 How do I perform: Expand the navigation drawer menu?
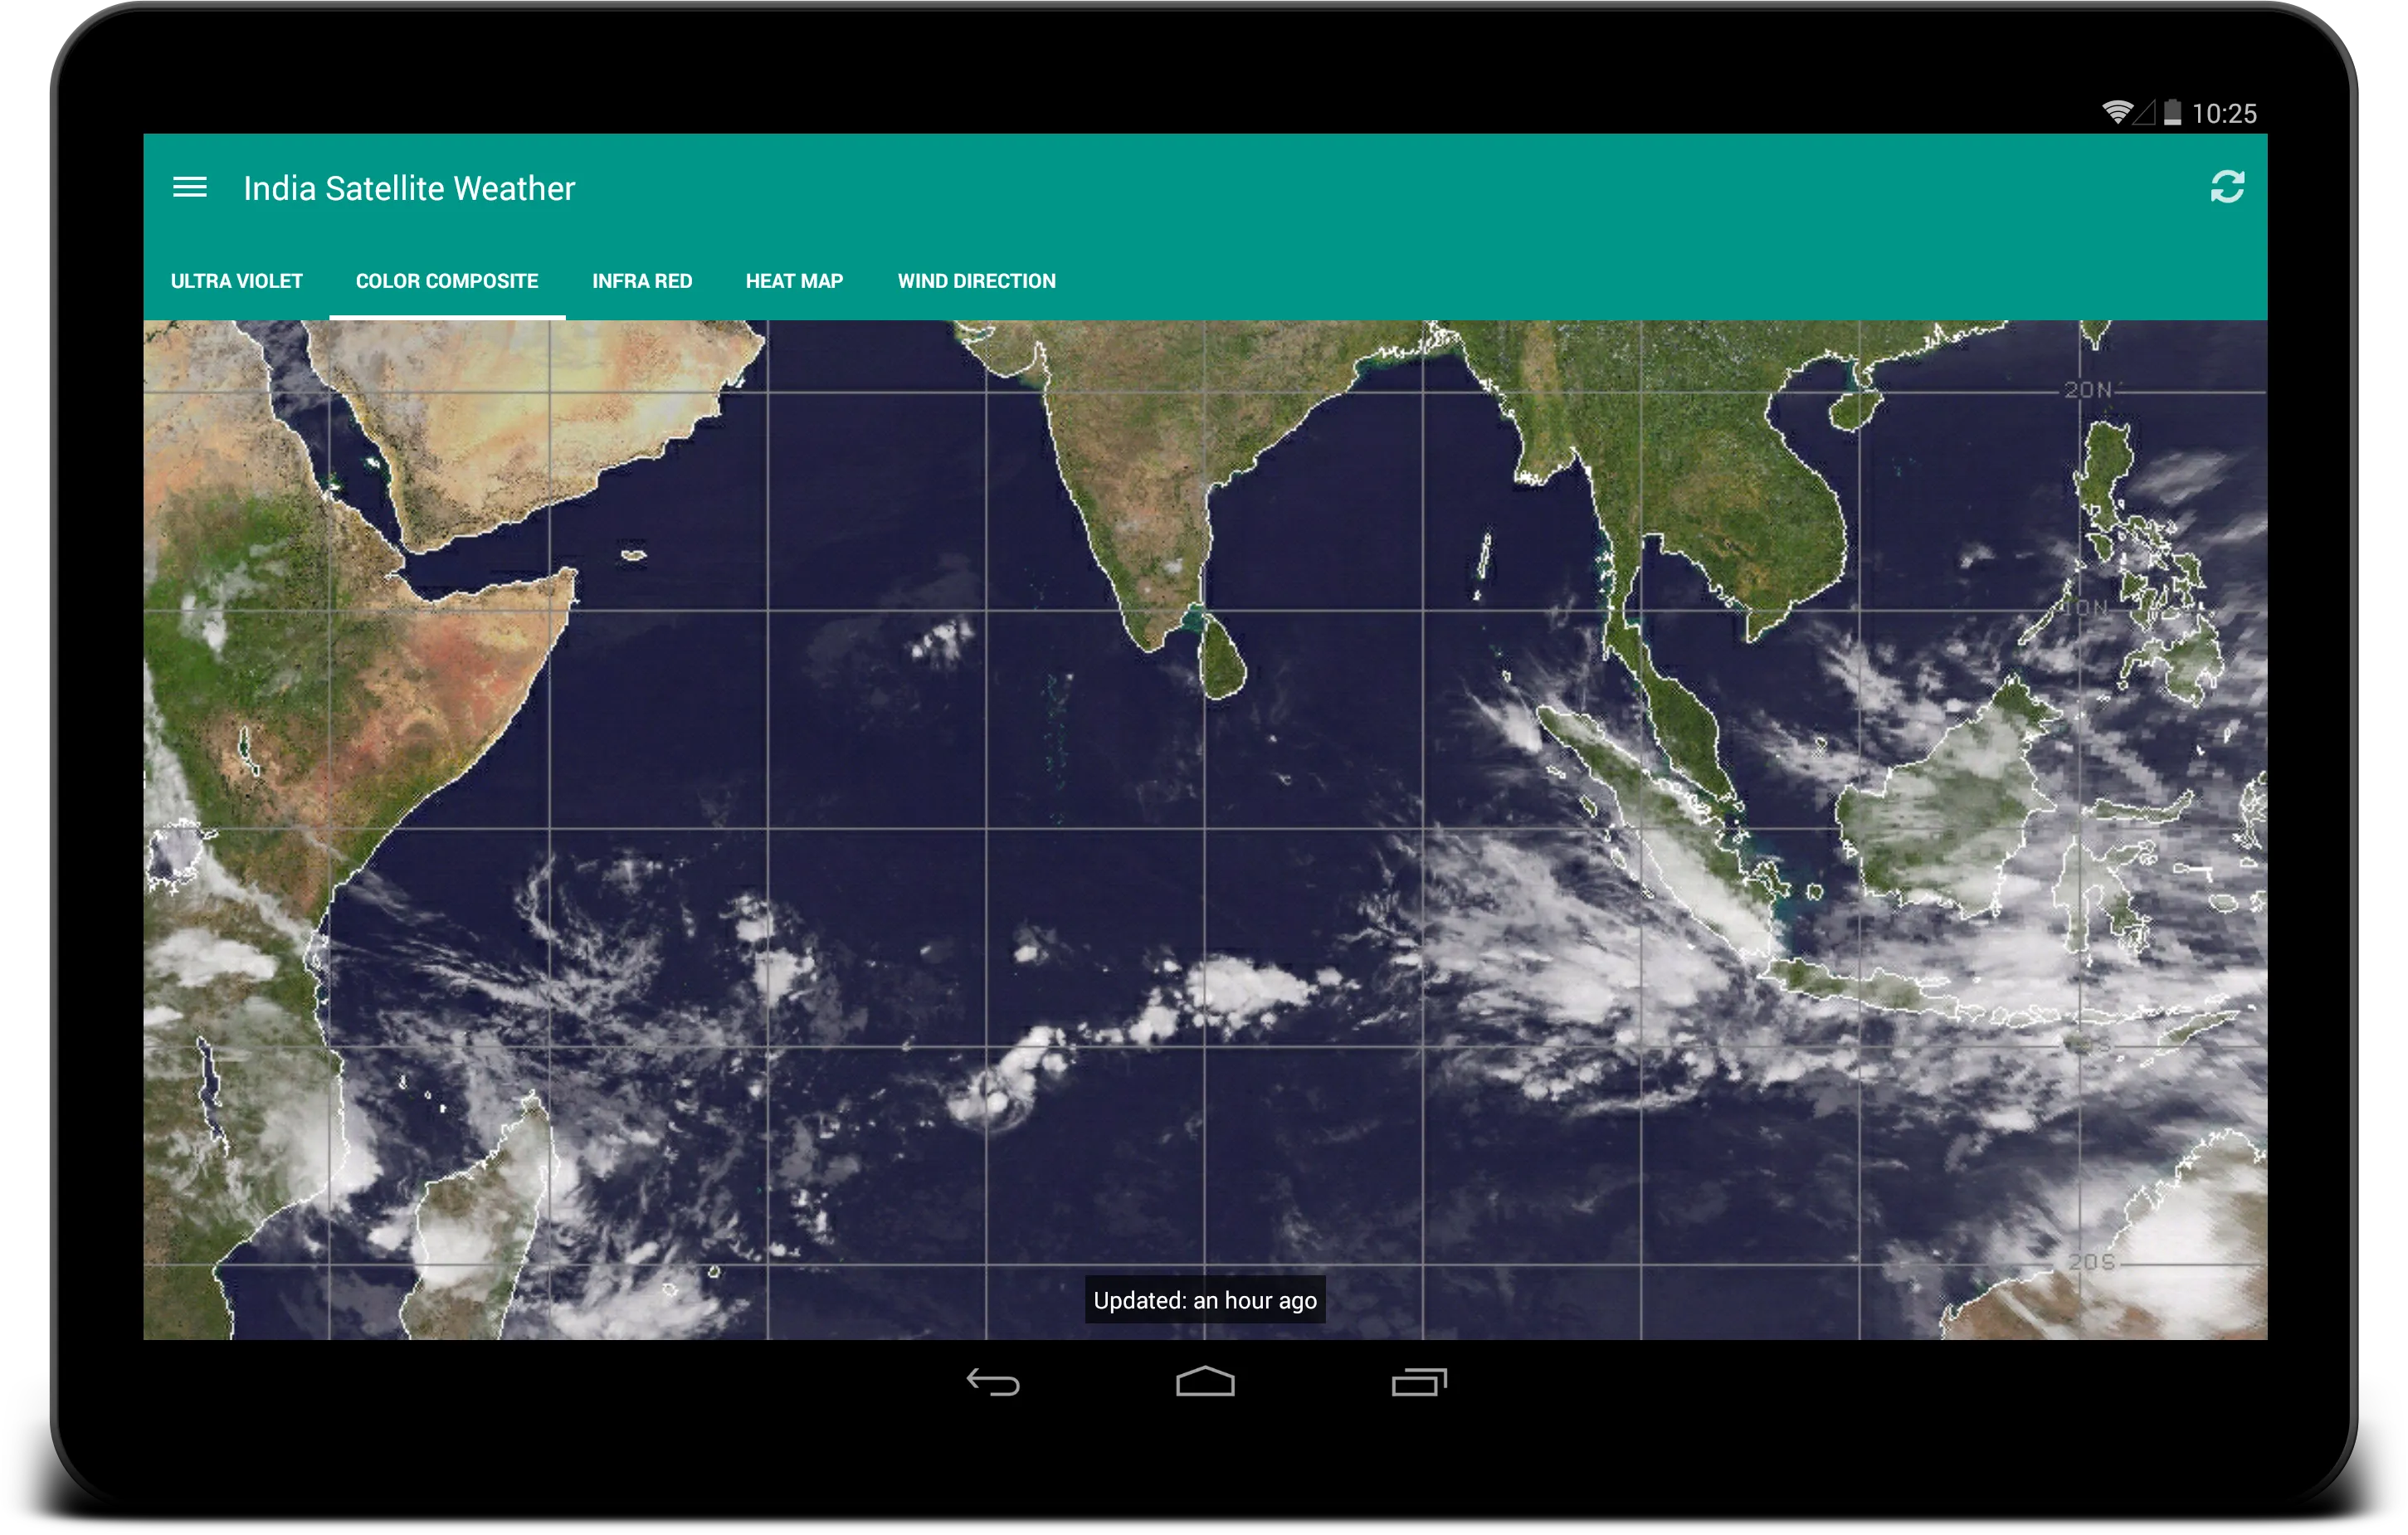(189, 186)
